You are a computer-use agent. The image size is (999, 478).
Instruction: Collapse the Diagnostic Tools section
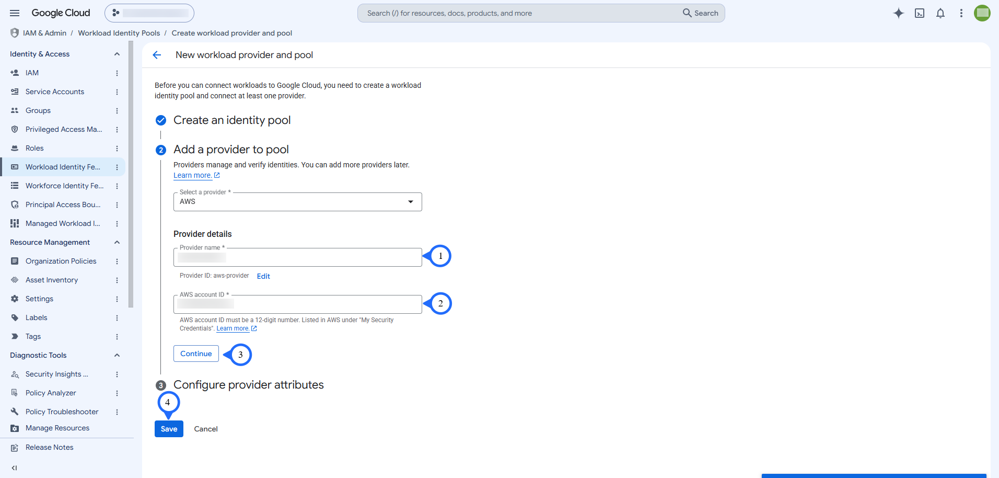117,355
